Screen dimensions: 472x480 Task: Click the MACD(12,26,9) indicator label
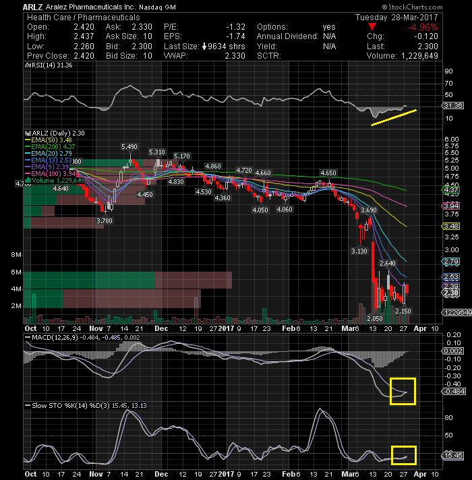(x=55, y=337)
